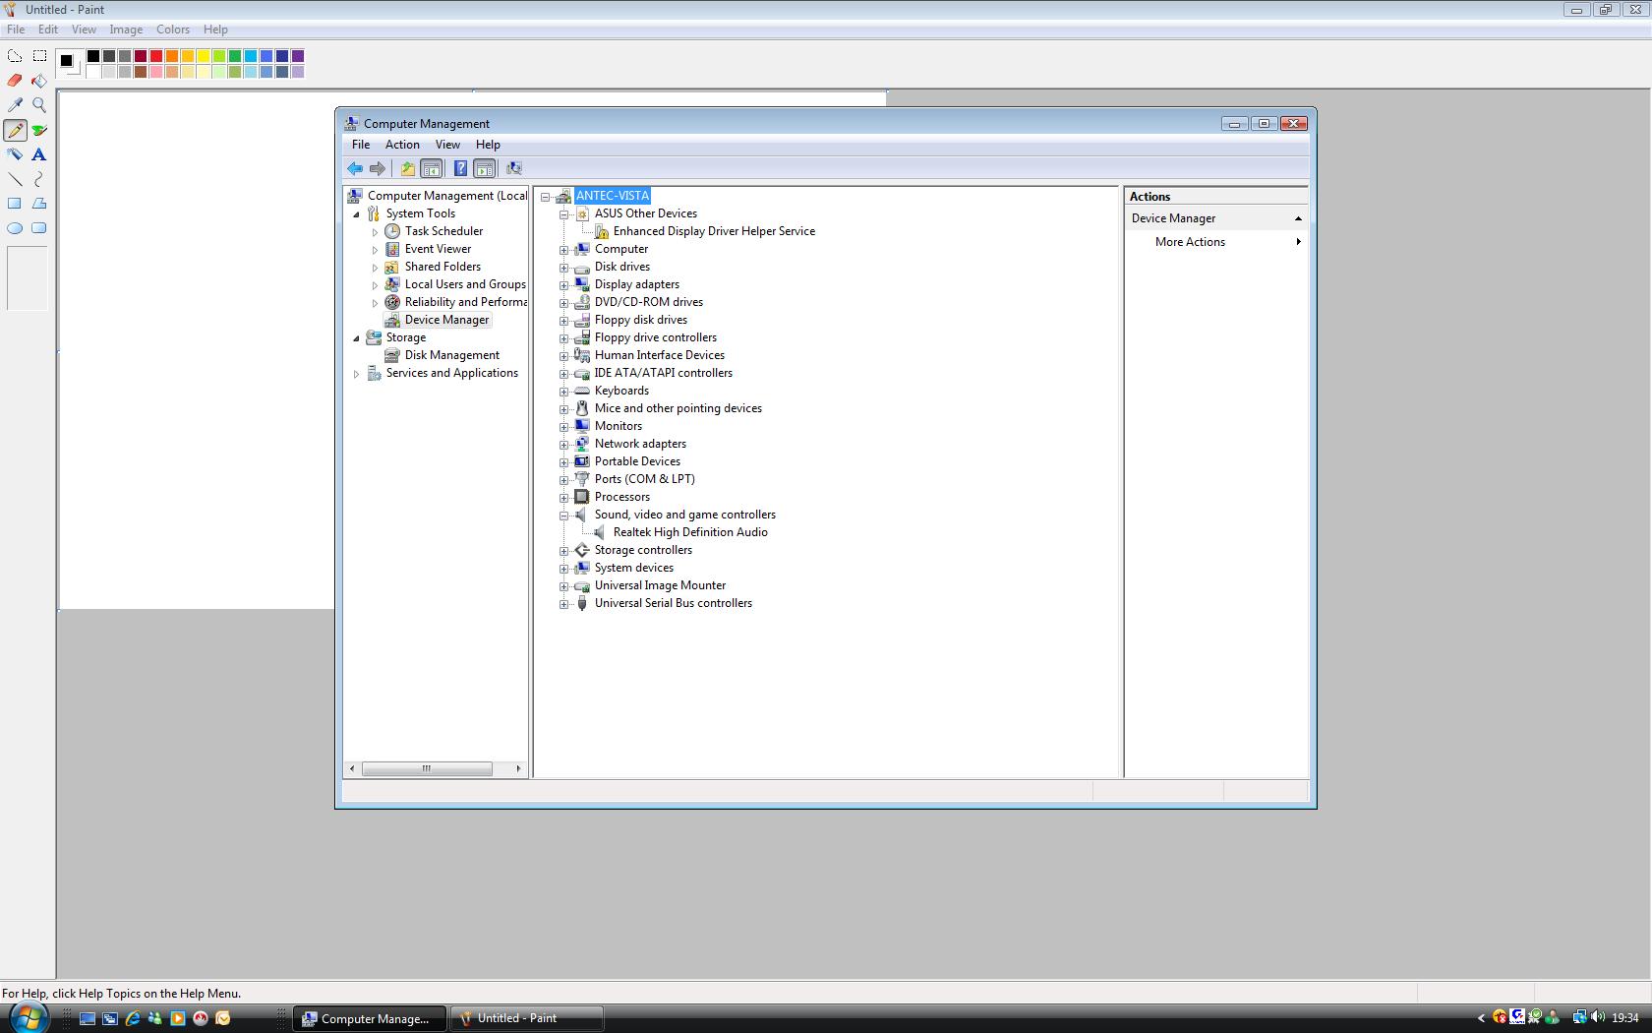Select the straight Line tool
The height and width of the screenshot is (1033, 1652).
(15, 179)
